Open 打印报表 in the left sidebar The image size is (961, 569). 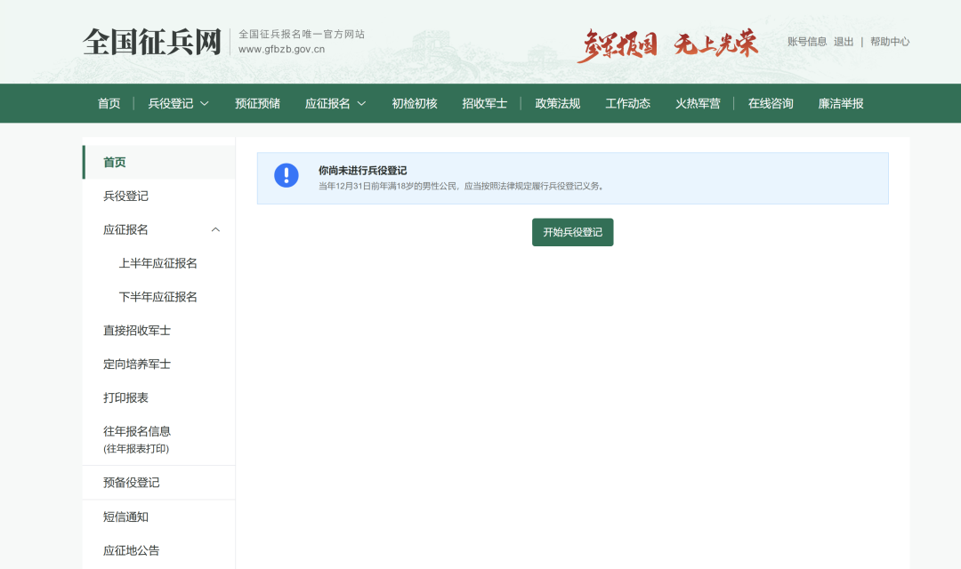point(125,397)
